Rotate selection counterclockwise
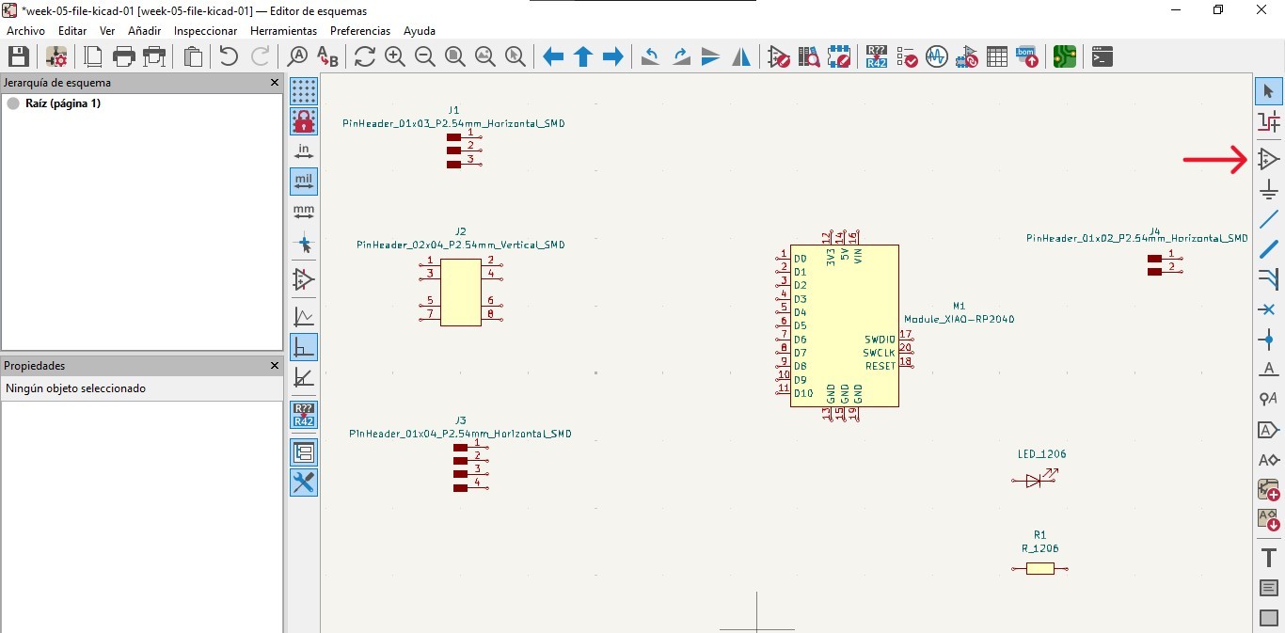1285x633 pixels. pos(651,56)
